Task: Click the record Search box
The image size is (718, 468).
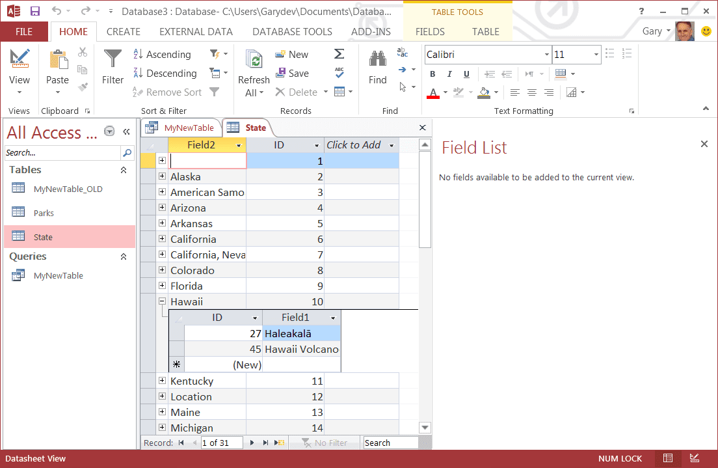Action: pyautogui.click(x=390, y=442)
